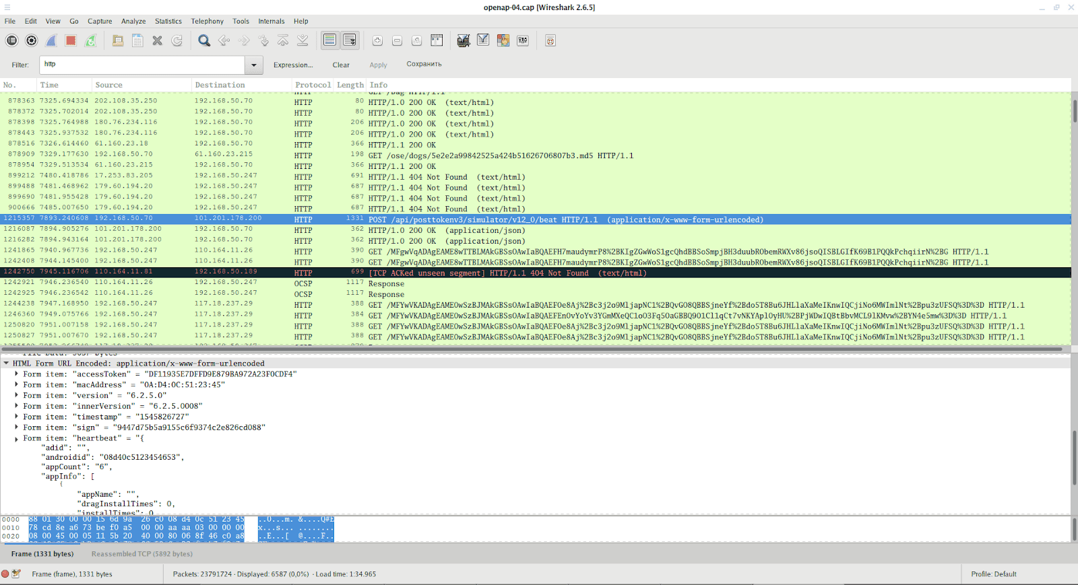This screenshot has height=585, width=1078.
Task: Open the filter history dropdown arrow
Action: 254,65
